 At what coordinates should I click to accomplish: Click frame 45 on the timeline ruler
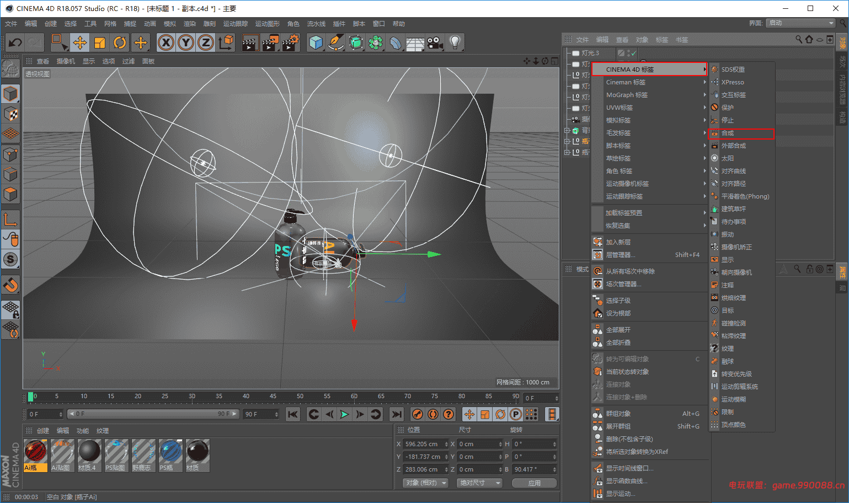coord(273,396)
